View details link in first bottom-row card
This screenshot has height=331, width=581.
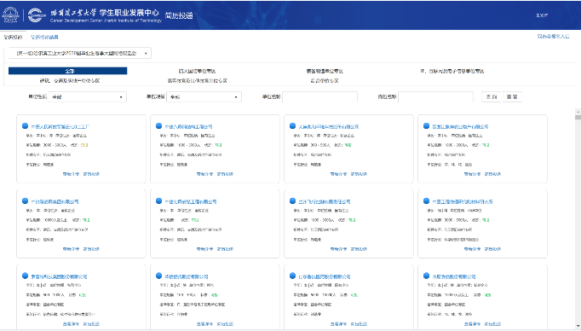click(x=71, y=323)
